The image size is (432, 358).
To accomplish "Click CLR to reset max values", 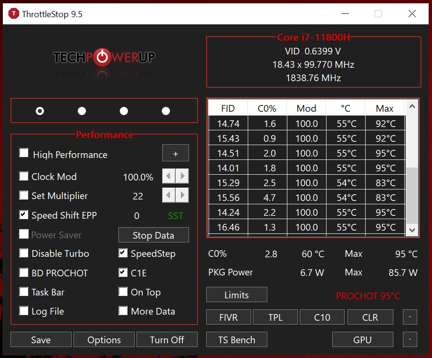I will 370,317.
